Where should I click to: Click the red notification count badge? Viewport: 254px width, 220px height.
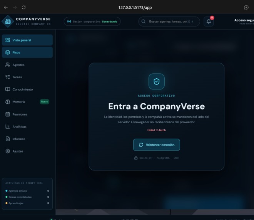pyautogui.click(x=212, y=18)
